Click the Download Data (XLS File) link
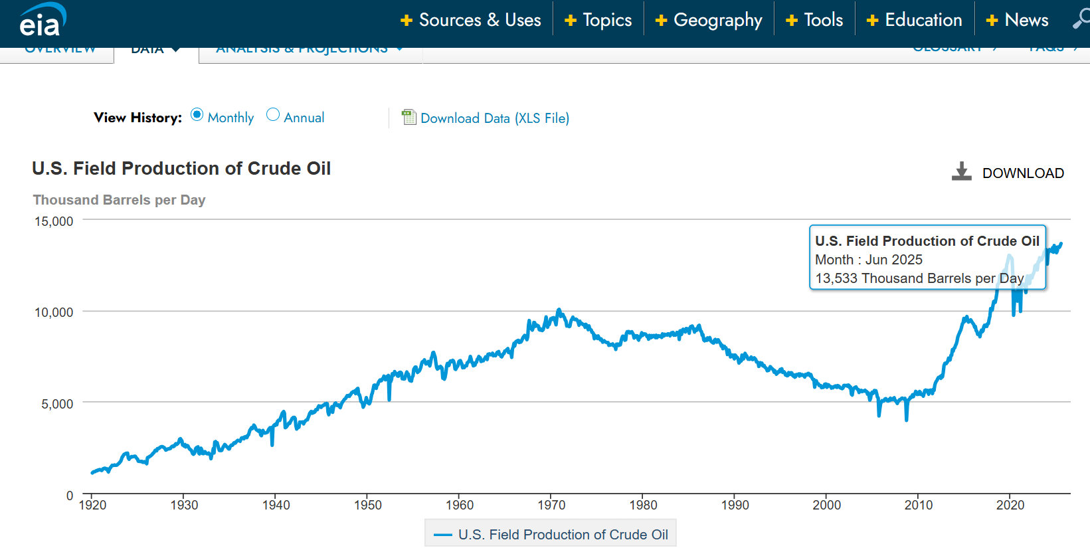Image resolution: width=1090 pixels, height=556 pixels. point(494,118)
